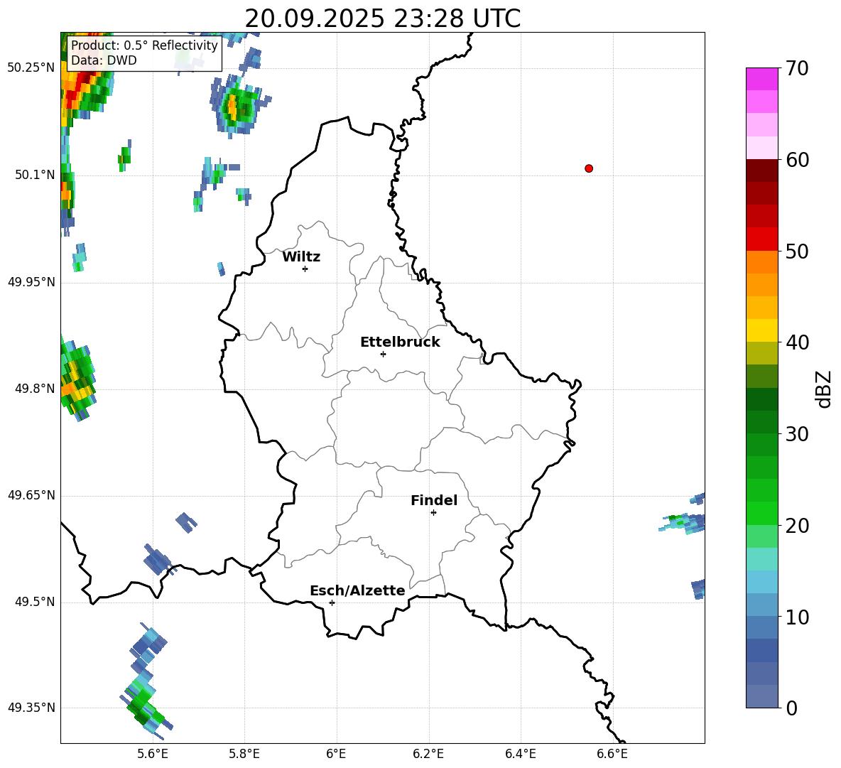Screen dimensions: 841x768
Task: Click the 0 tick on colorbar
Action: 791,708
